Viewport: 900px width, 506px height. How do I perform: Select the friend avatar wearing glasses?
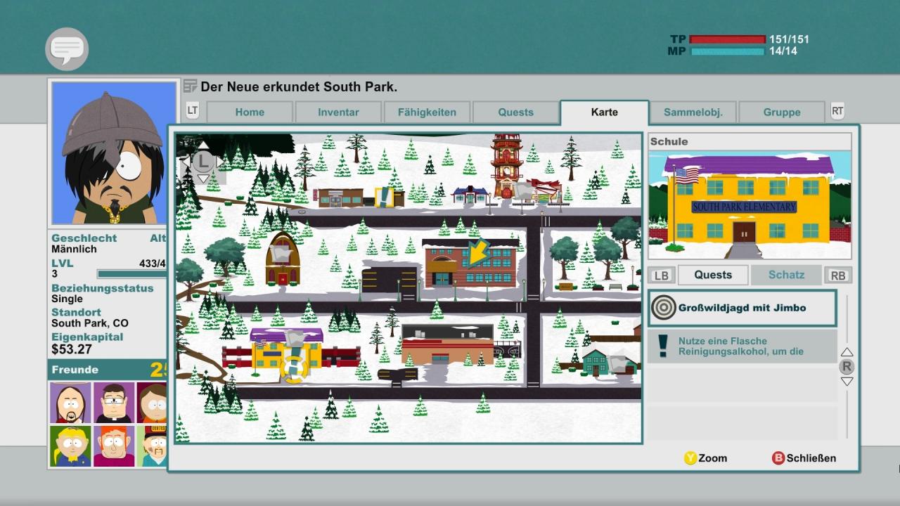114,403
